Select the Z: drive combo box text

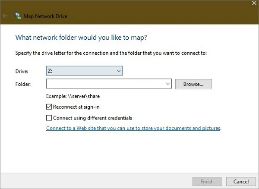tap(80, 71)
